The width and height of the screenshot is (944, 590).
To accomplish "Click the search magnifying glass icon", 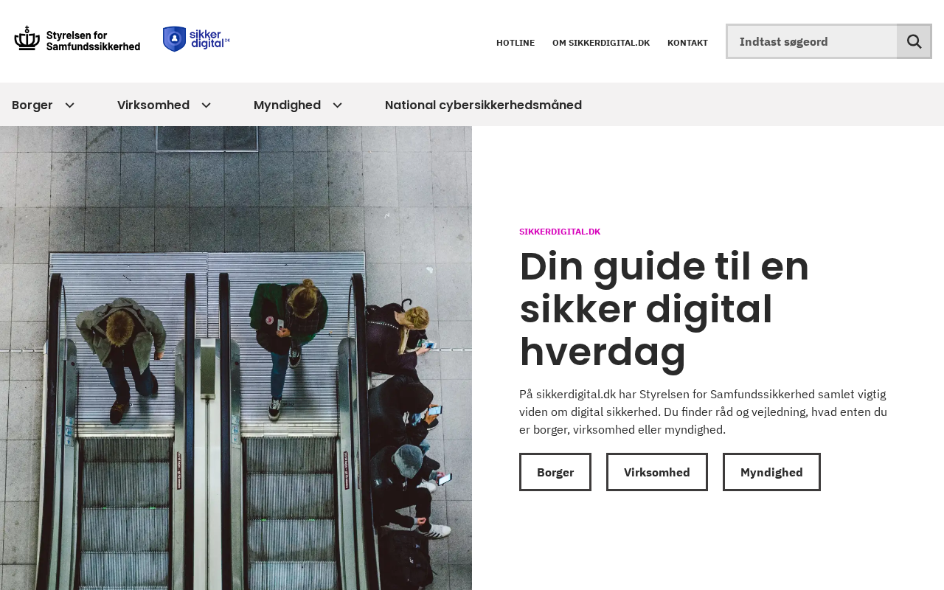I will (x=914, y=41).
